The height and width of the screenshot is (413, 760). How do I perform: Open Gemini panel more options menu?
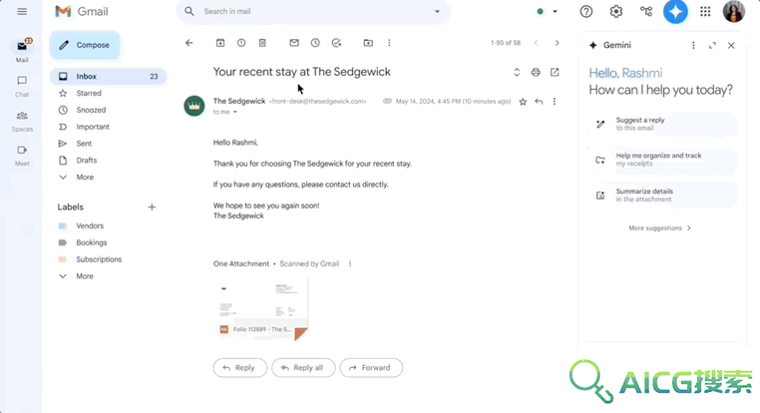click(693, 45)
